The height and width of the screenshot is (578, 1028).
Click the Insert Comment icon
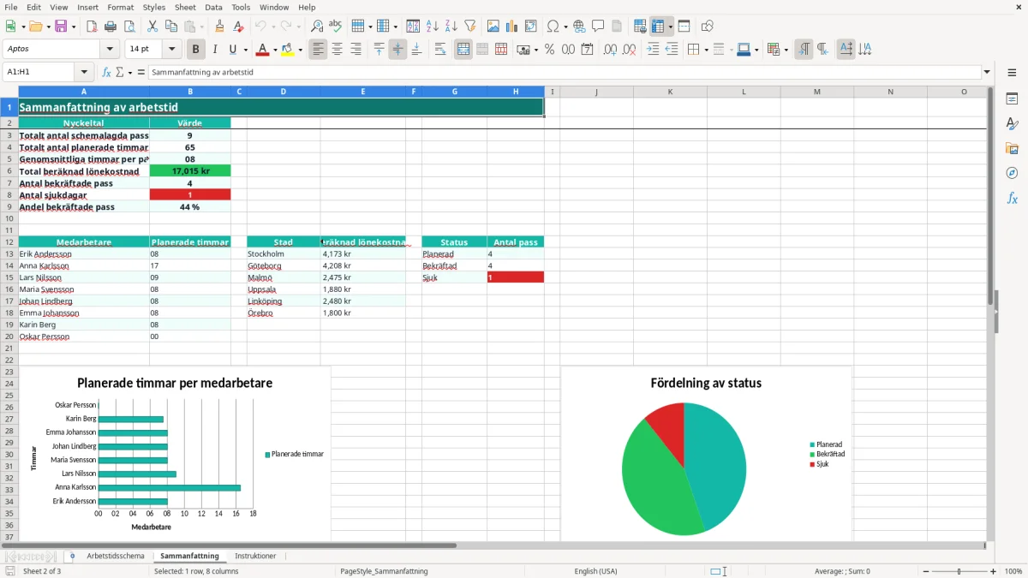click(598, 27)
